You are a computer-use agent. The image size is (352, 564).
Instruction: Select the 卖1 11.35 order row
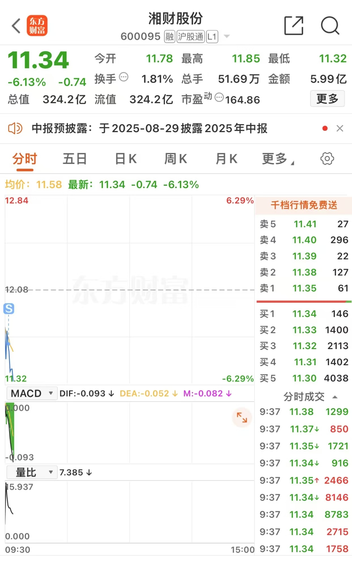coord(304,288)
